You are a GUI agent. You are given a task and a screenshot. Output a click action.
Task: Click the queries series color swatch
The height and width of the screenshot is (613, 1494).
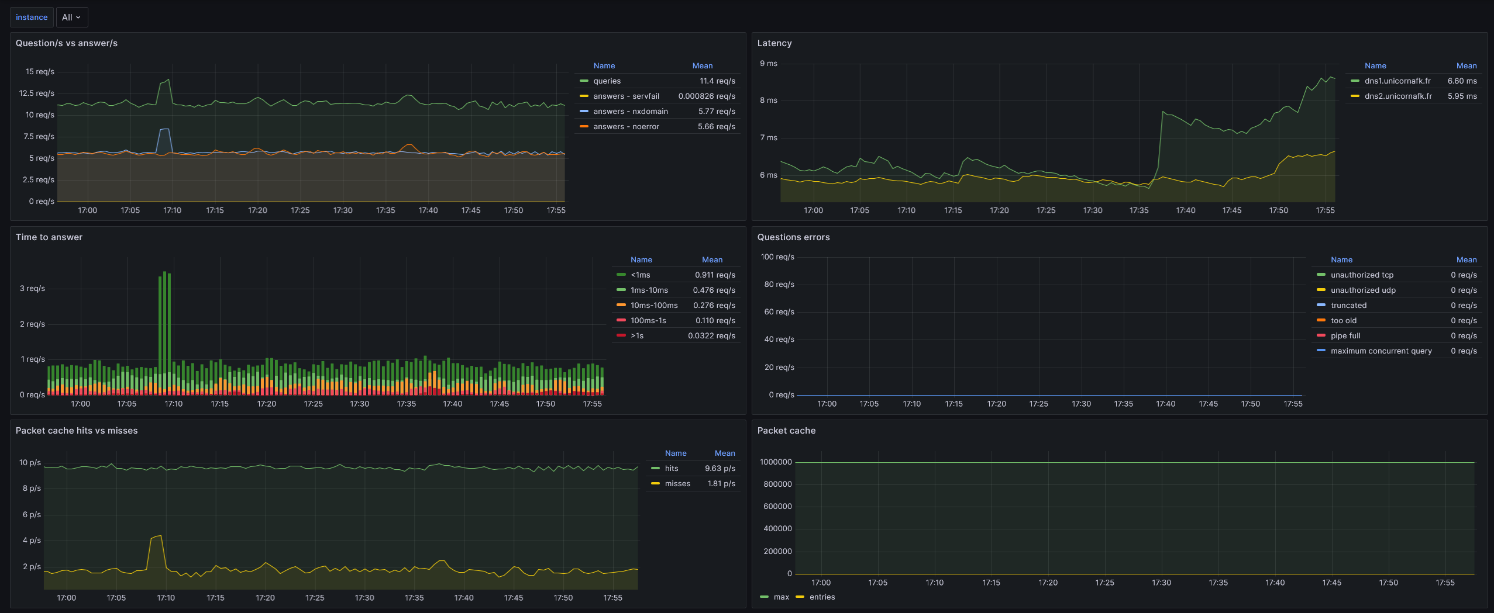pyautogui.click(x=584, y=81)
